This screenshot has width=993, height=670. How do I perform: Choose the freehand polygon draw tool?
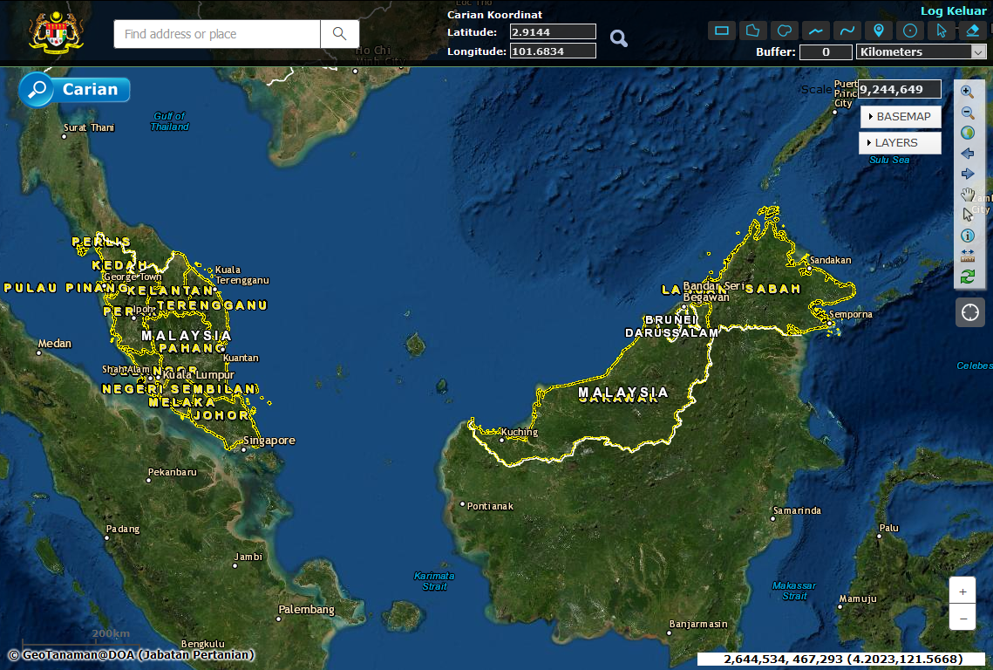coord(785,31)
